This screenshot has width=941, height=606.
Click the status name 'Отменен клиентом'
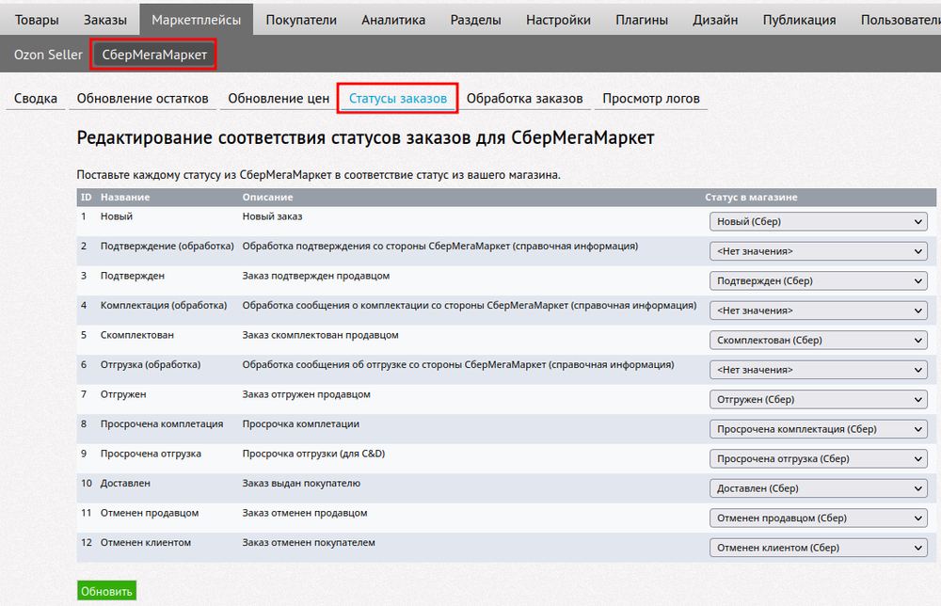(146, 543)
